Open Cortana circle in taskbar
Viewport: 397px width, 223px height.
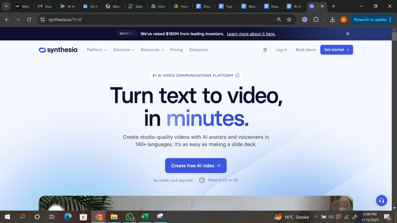[x=37, y=217]
